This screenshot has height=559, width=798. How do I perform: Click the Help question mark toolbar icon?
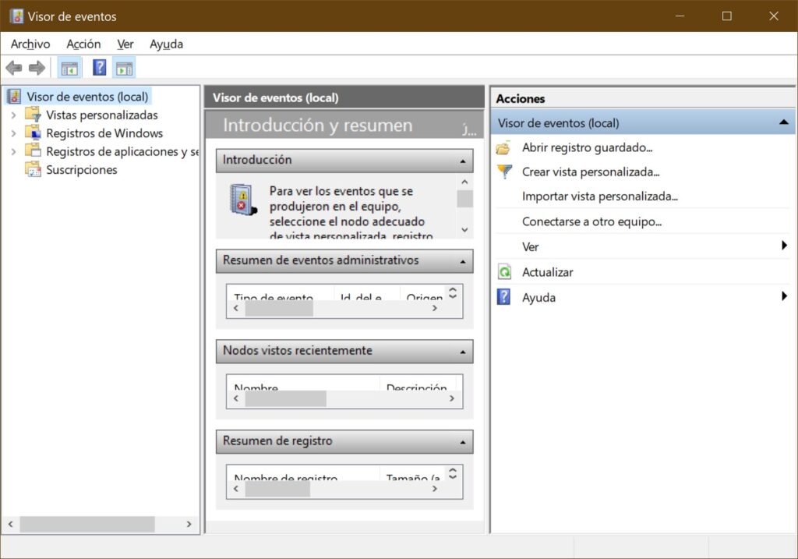point(99,67)
